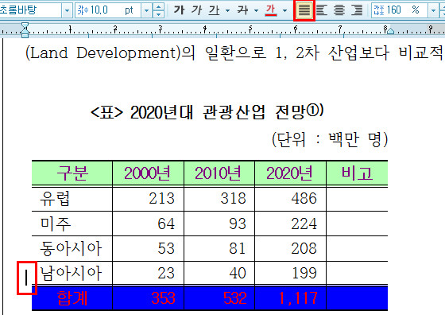Increase font size with up stepper
This screenshot has width=445, height=315.
[x=158, y=7]
